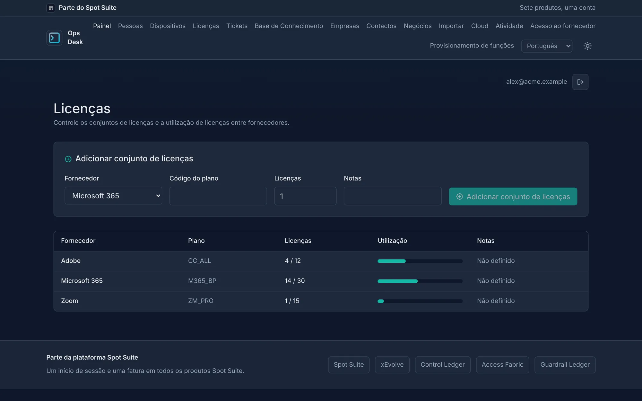Viewport: 642px width, 401px height.
Task: Click into the Notas input field
Action: click(393, 196)
